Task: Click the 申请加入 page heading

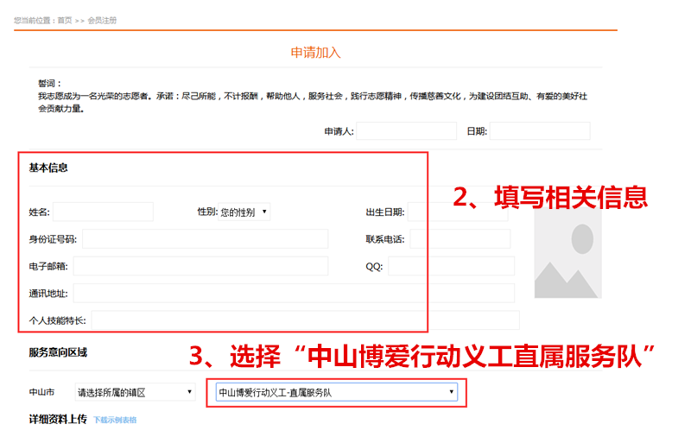Action: pos(315,53)
